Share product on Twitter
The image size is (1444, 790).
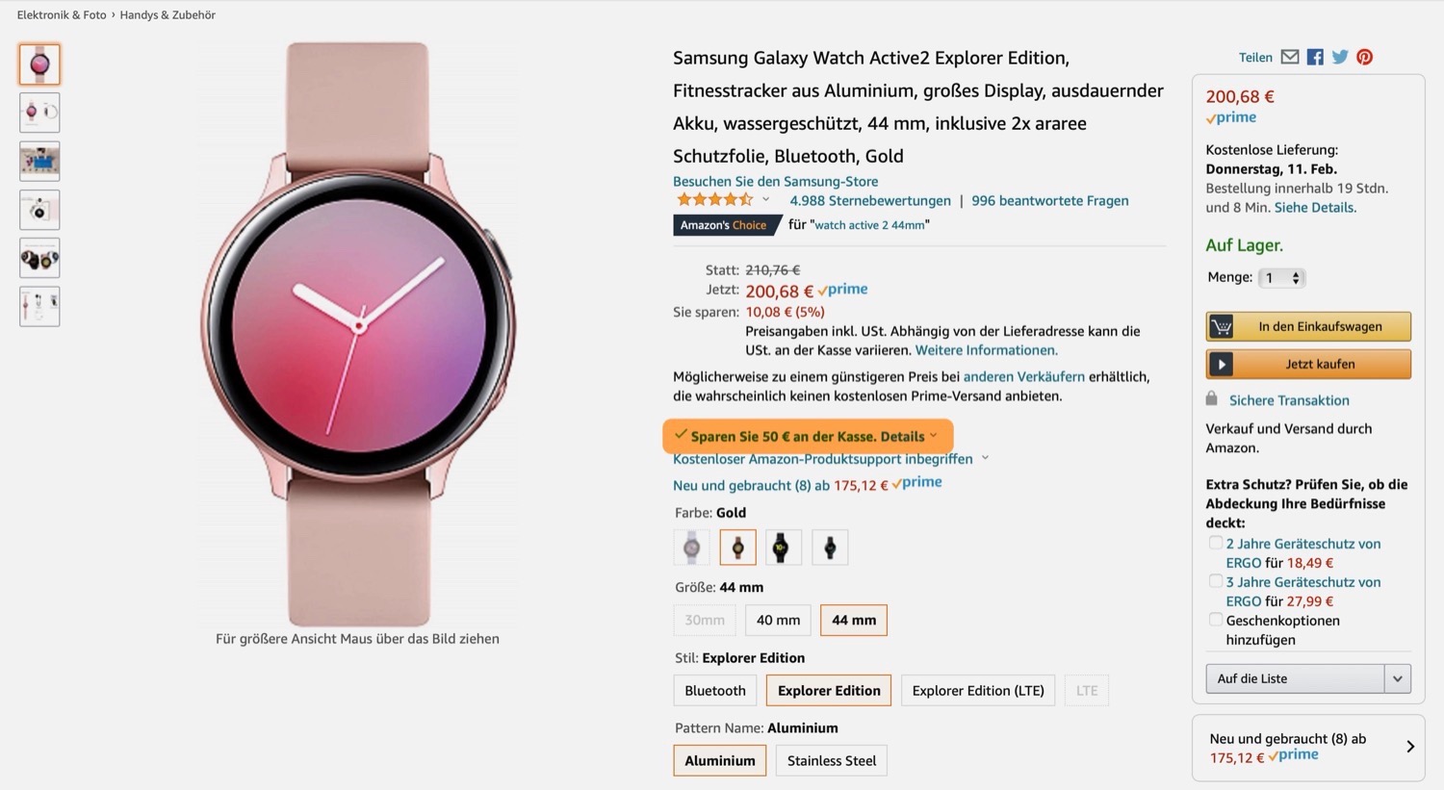point(1340,57)
